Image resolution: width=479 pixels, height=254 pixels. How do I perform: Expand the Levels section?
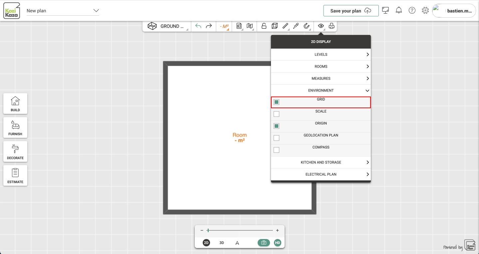click(321, 54)
